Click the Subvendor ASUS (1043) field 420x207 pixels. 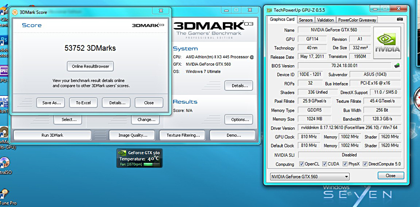pyautogui.click(x=375, y=75)
